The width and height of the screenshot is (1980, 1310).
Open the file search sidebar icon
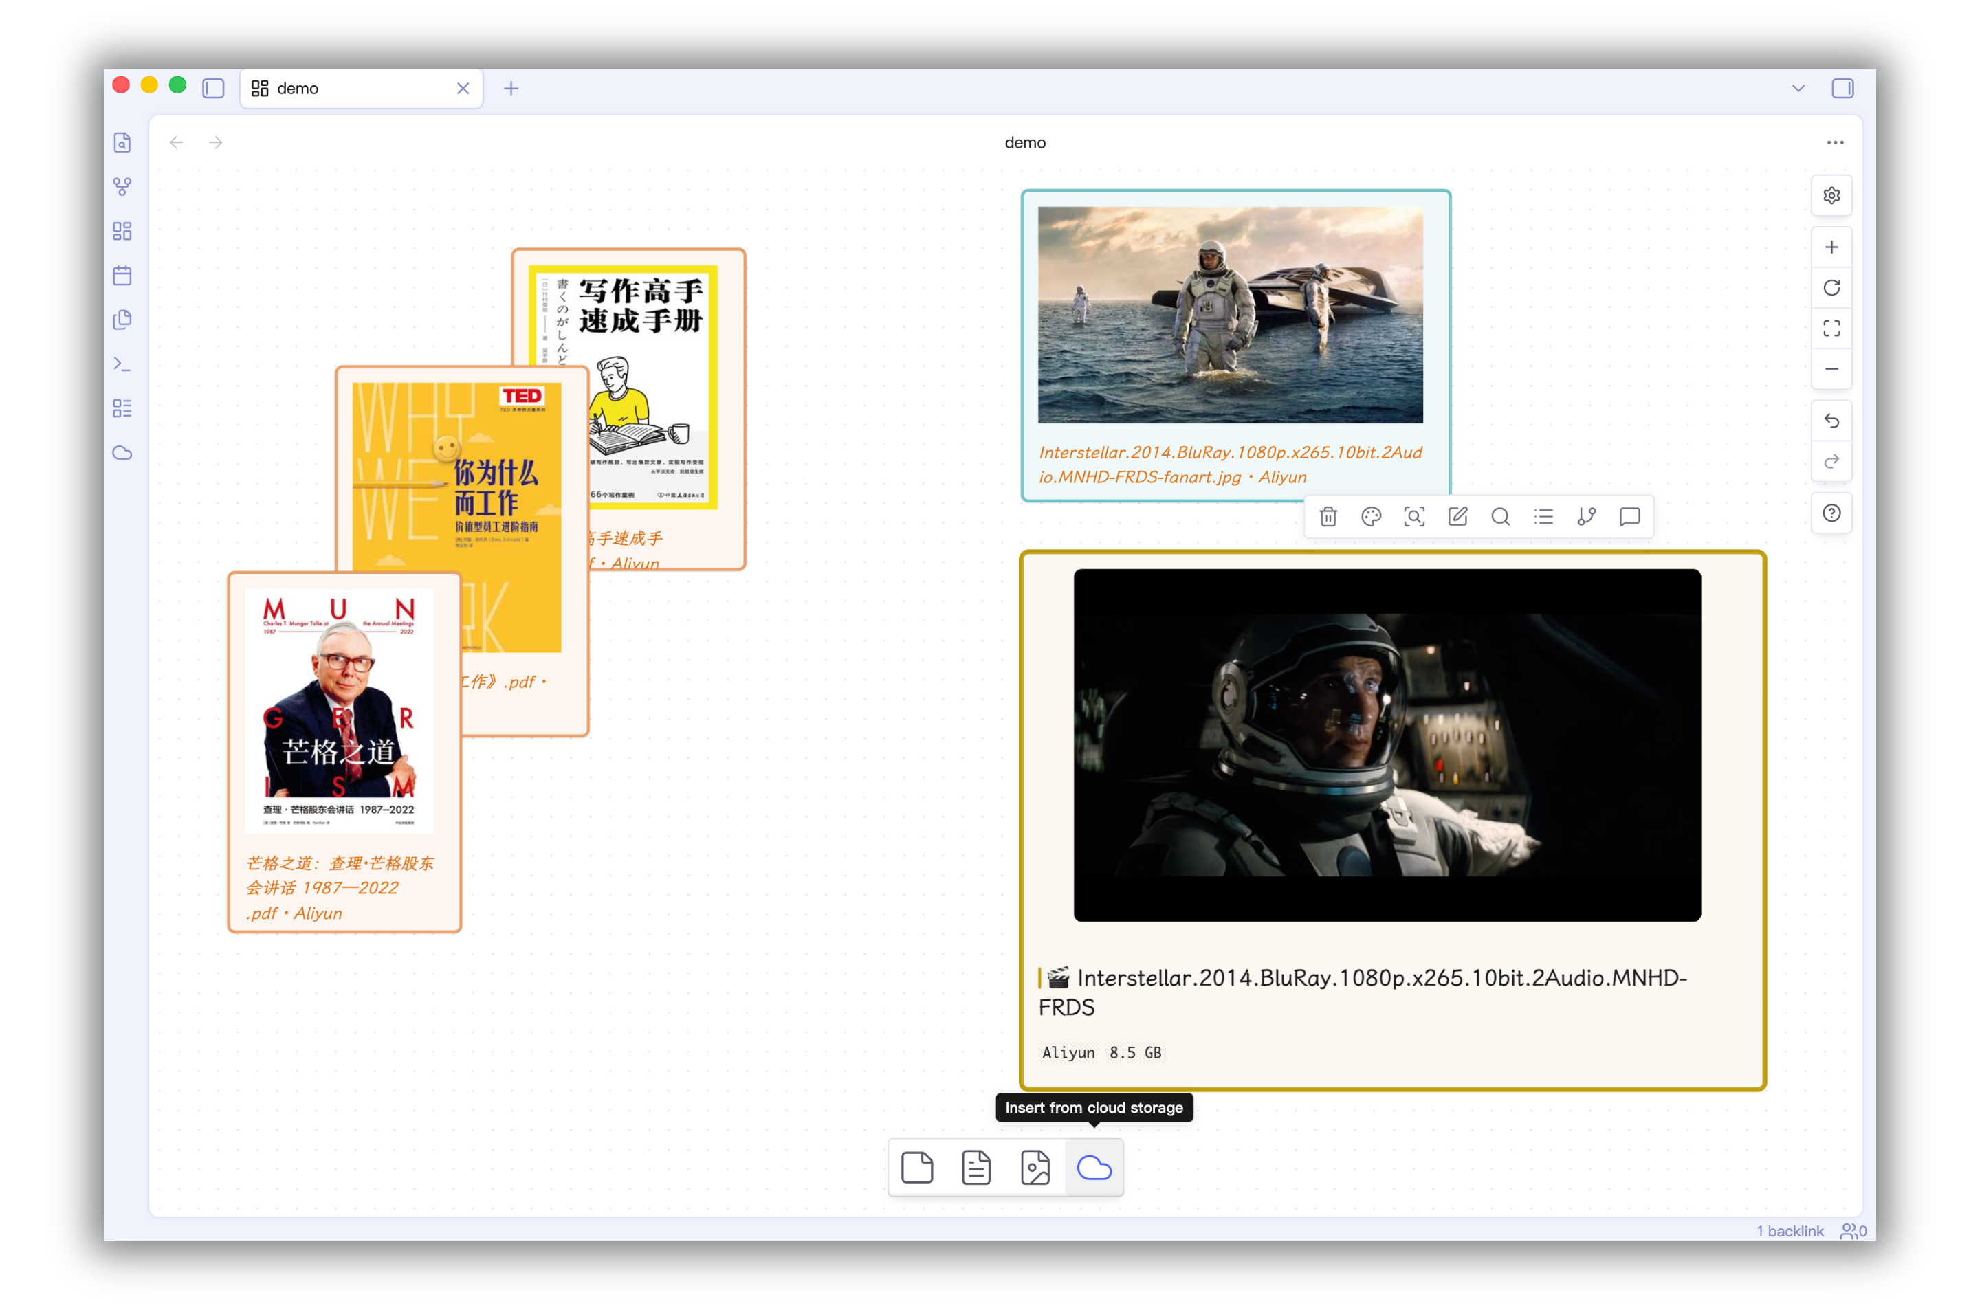pyautogui.click(x=123, y=143)
